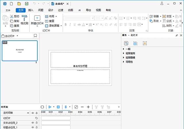184x129 pixels.
Task: Duplicate using the 重复 button
Action: coord(15,26)
